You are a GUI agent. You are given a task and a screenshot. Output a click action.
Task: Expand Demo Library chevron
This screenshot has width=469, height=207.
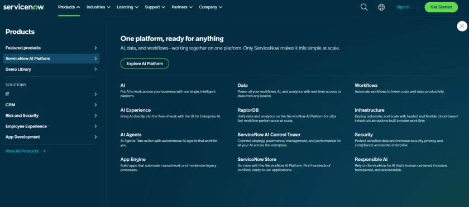click(95, 69)
